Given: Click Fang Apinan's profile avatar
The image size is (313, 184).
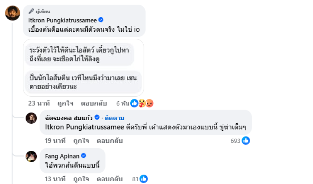Looking at the screenshot, I should [x=31, y=156].
